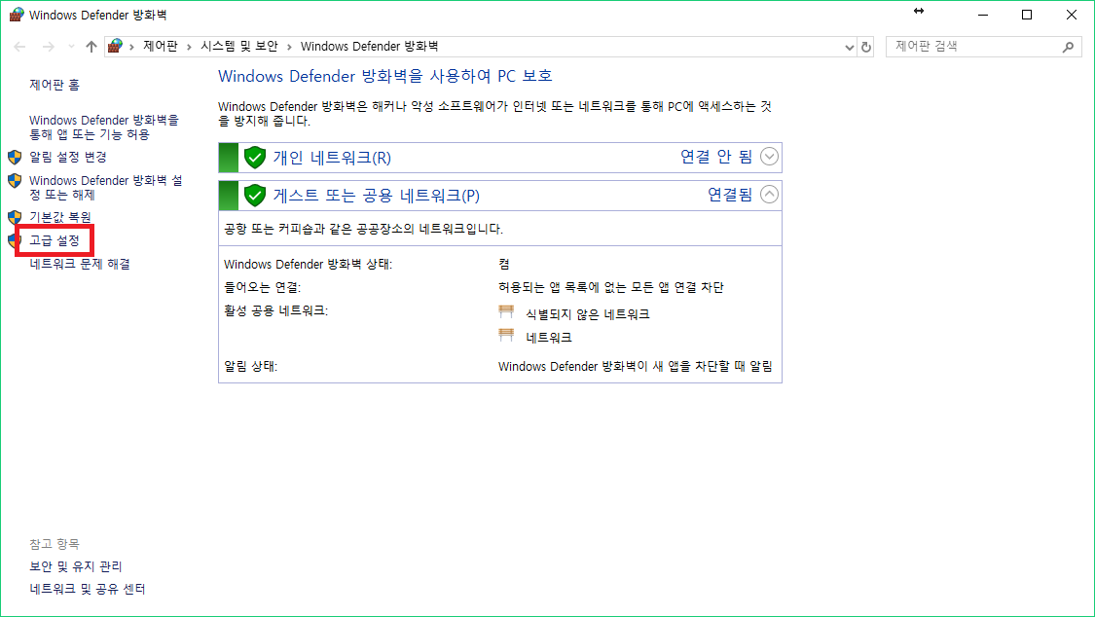Select 시스템 및 보안 in the breadcrumb path

(x=238, y=47)
